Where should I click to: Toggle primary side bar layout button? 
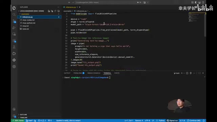click(196, 2)
